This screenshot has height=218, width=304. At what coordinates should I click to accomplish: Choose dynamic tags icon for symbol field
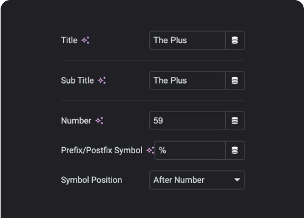235,150
